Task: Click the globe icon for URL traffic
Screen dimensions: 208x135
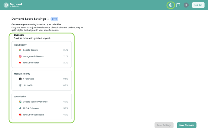Action: click(x=20, y=85)
